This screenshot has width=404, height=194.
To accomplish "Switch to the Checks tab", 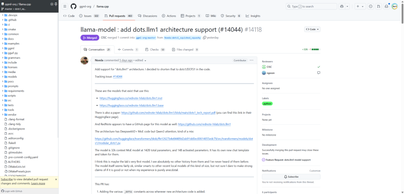I will (x=155, y=49).
